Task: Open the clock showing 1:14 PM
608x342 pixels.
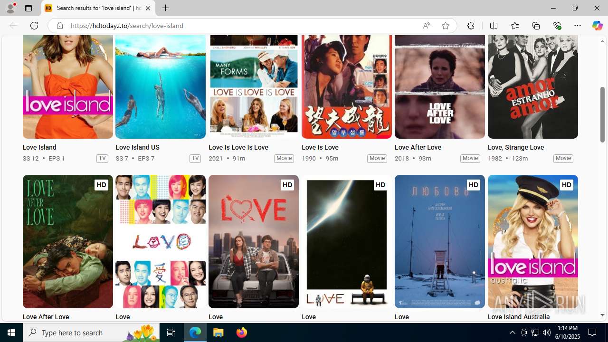Action: coord(568,332)
